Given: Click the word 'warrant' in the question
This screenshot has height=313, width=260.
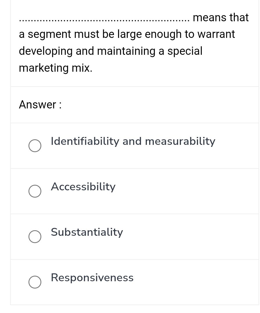Looking at the screenshot, I should coord(216,34).
